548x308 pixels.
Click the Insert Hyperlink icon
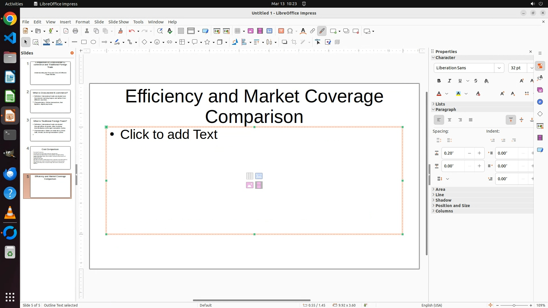[x=313, y=31]
